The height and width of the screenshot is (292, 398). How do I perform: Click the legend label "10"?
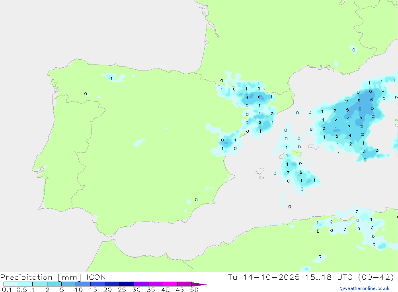79,290
